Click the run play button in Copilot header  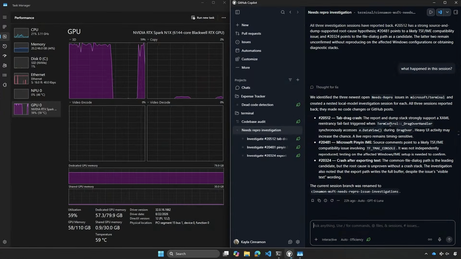431,12
